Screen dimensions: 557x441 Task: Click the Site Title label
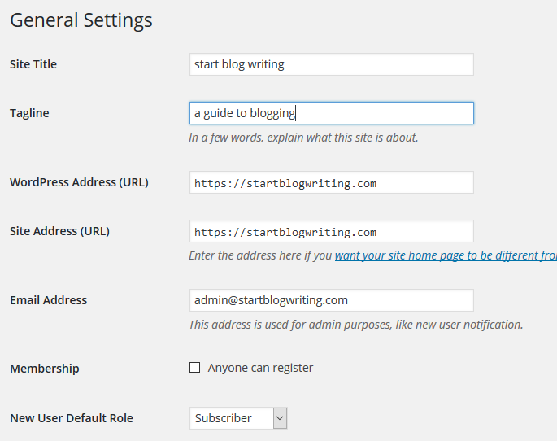pyautogui.click(x=33, y=64)
